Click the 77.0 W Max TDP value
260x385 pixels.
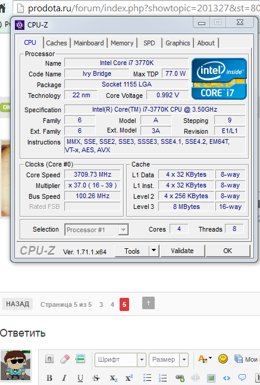coord(176,73)
